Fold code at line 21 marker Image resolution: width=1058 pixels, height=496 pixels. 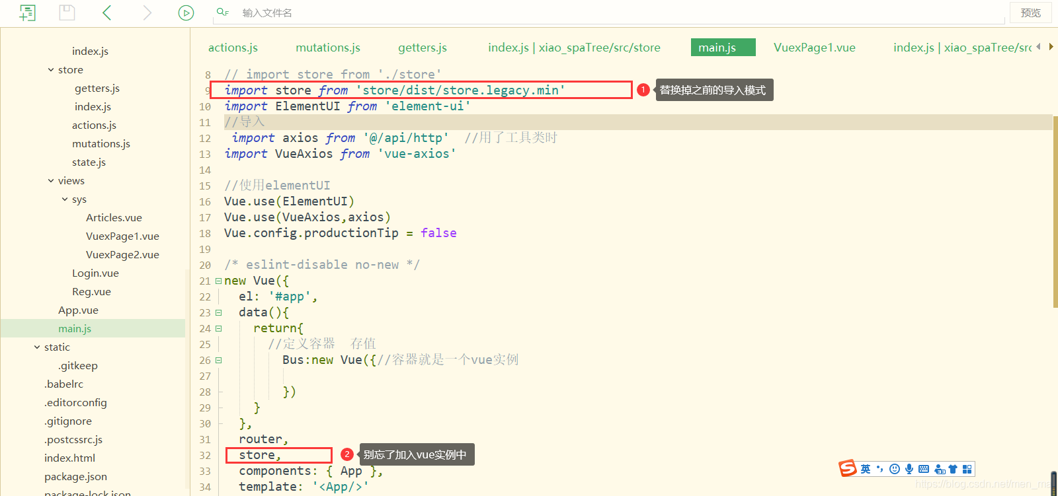point(218,281)
